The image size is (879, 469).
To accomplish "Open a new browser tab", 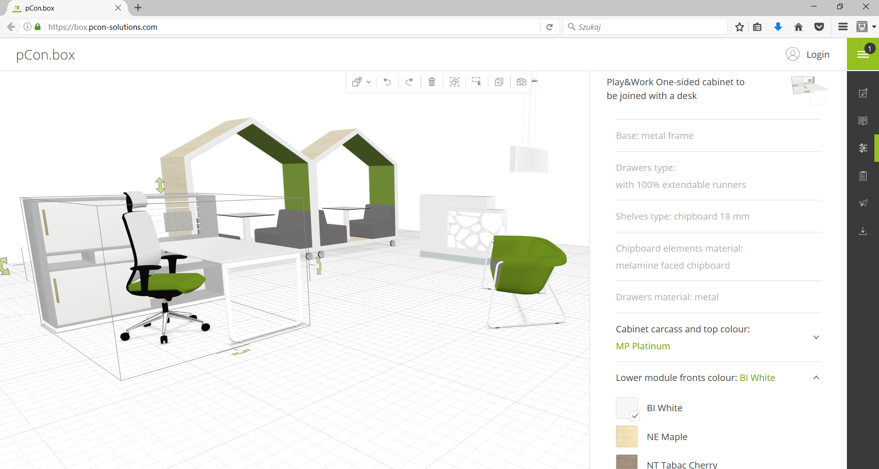I will click(138, 8).
